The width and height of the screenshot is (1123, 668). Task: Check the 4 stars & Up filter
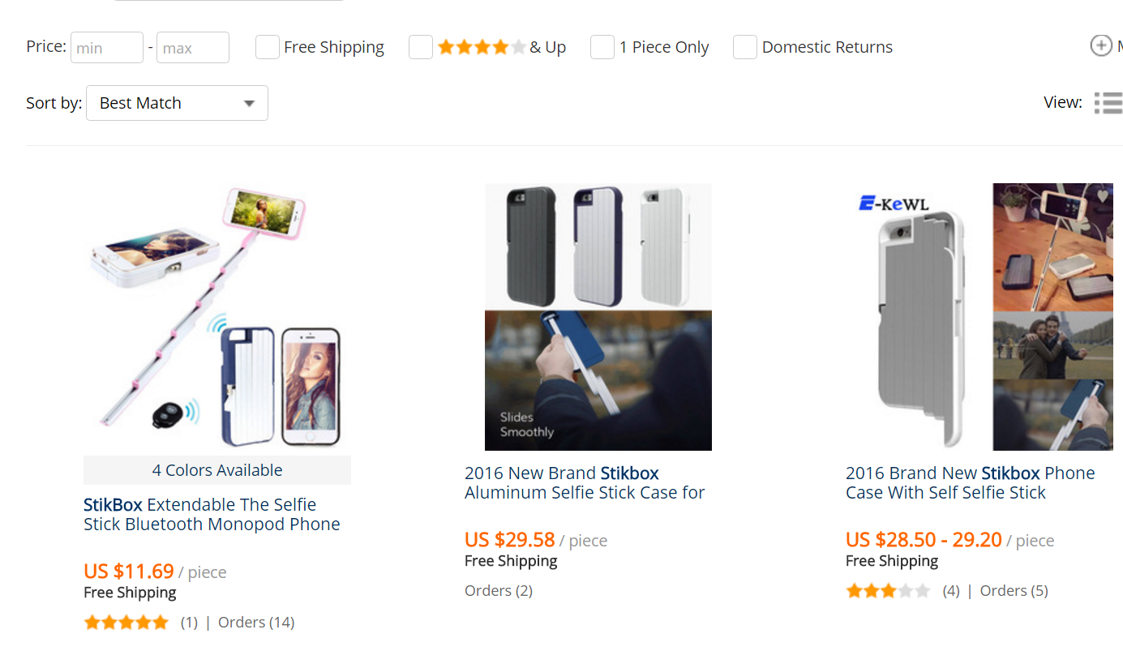(421, 47)
